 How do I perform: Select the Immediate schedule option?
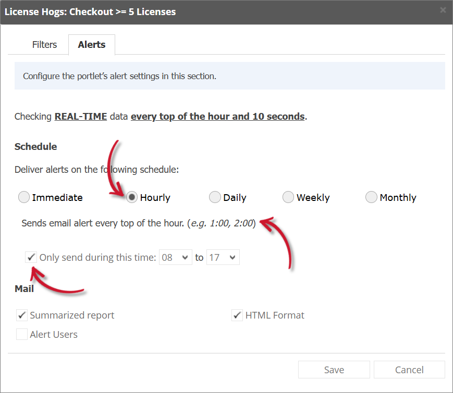(x=24, y=197)
